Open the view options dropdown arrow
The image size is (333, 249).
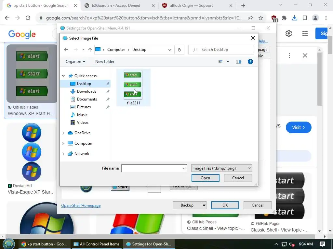point(228,62)
